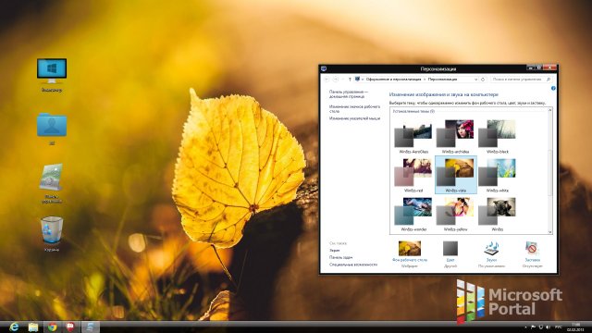Viewport: 592px width, 333px height.
Task: Expand the address bar root chevron
Action: pyautogui.click(x=363, y=80)
